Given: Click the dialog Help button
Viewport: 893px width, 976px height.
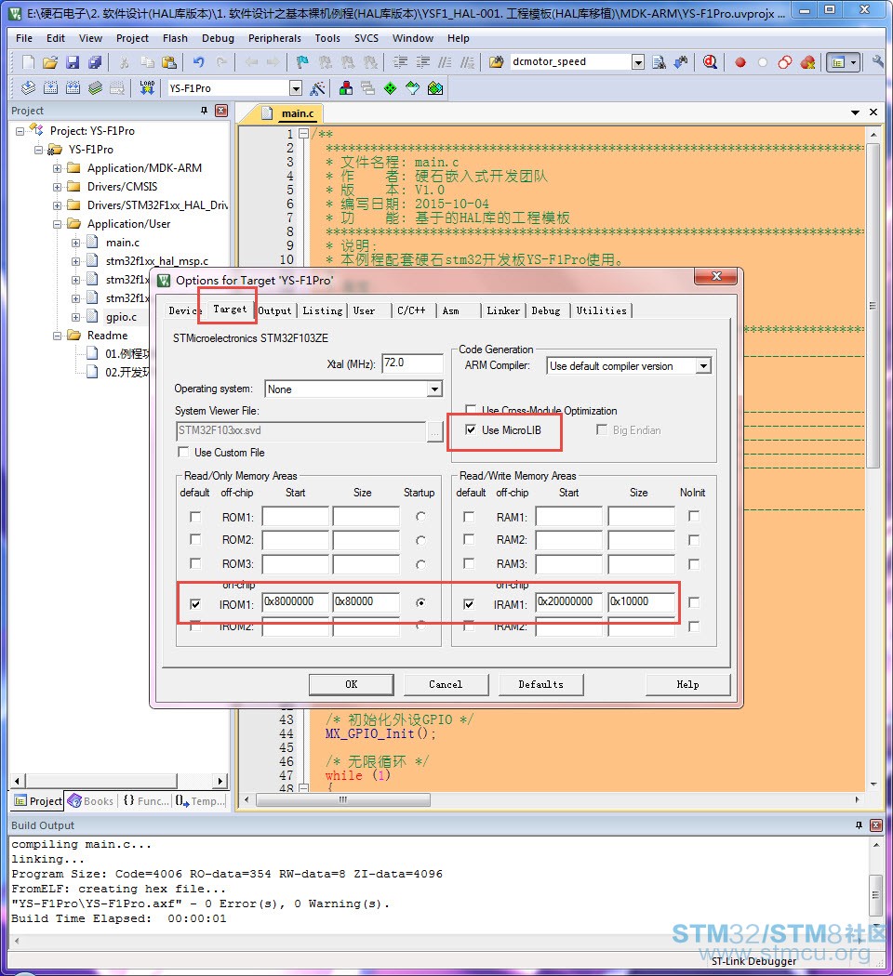Looking at the screenshot, I should [688, 684].
